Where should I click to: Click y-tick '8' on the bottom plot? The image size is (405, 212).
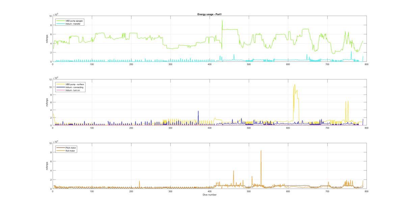click(x=51, y=153)
